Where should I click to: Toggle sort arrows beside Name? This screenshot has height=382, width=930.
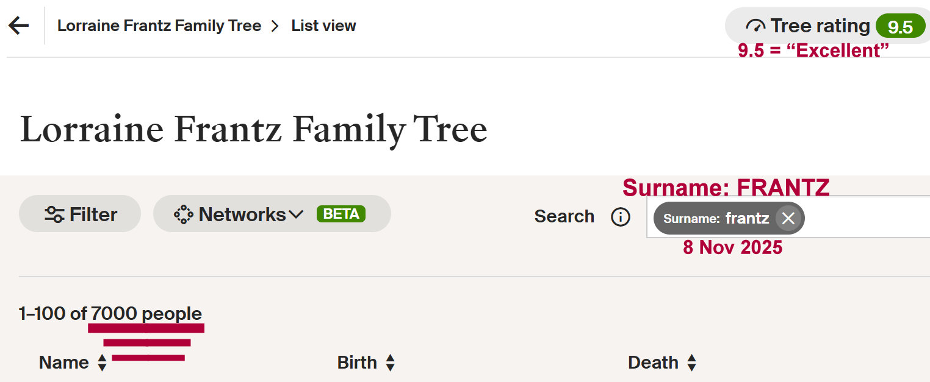(x=103, y=363)
